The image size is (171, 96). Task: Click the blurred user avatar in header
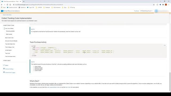[156, 11]
